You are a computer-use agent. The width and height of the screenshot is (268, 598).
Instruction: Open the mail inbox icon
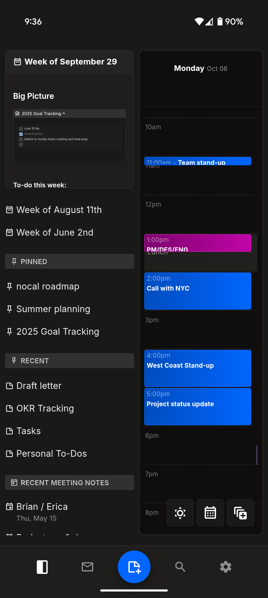(x=87, y=567)
